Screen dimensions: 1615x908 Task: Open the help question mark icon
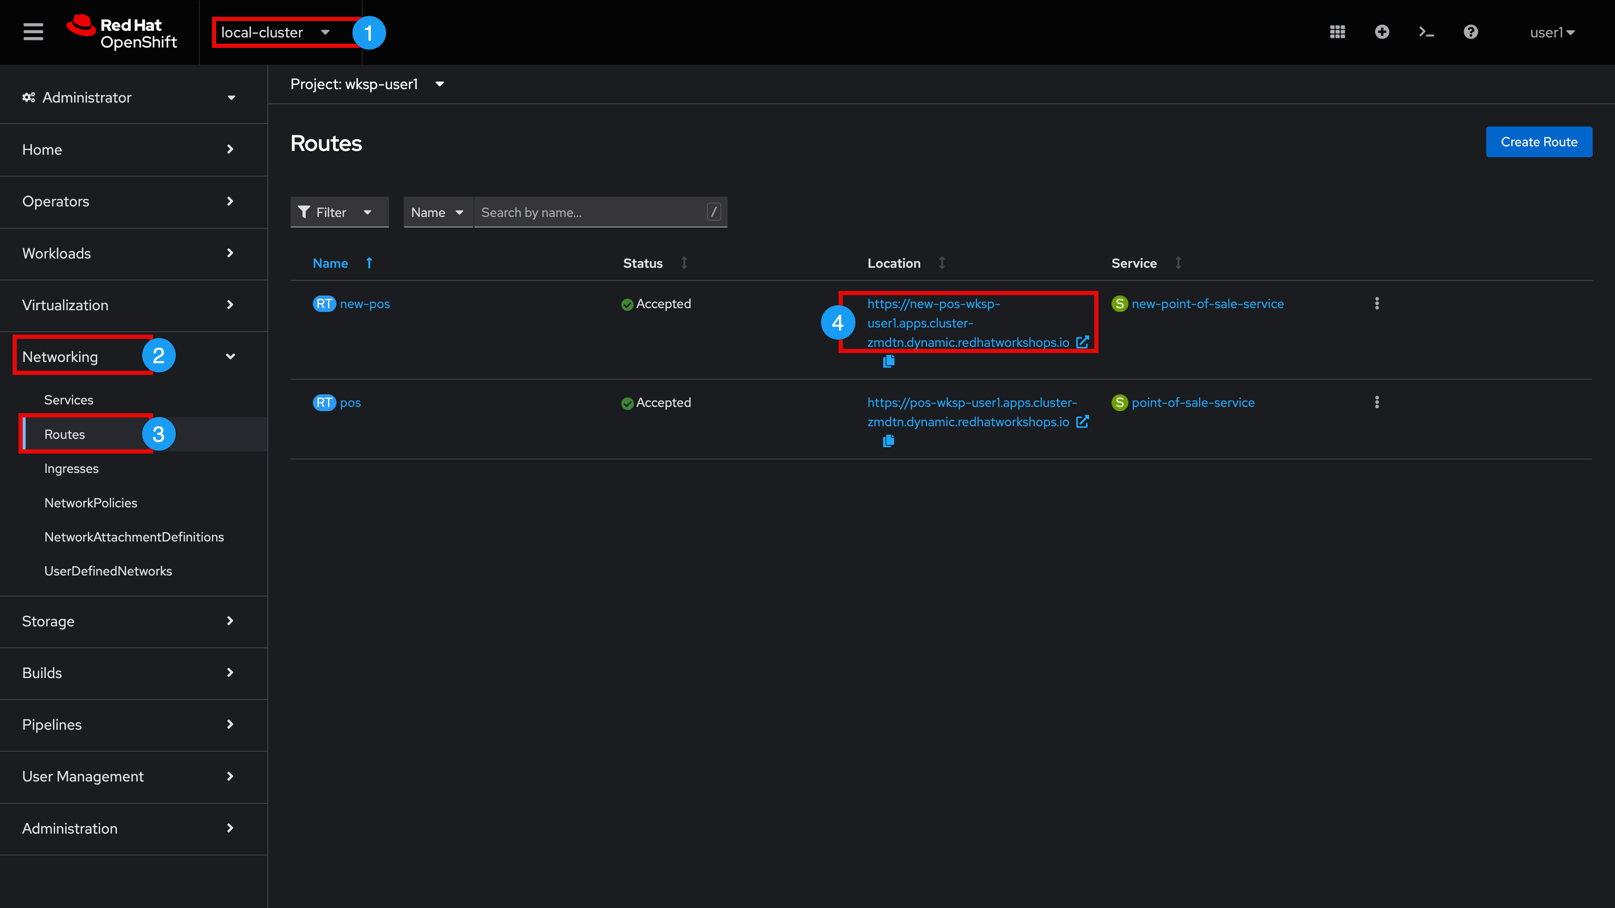pyautogui.click(x=1471, y=32)
